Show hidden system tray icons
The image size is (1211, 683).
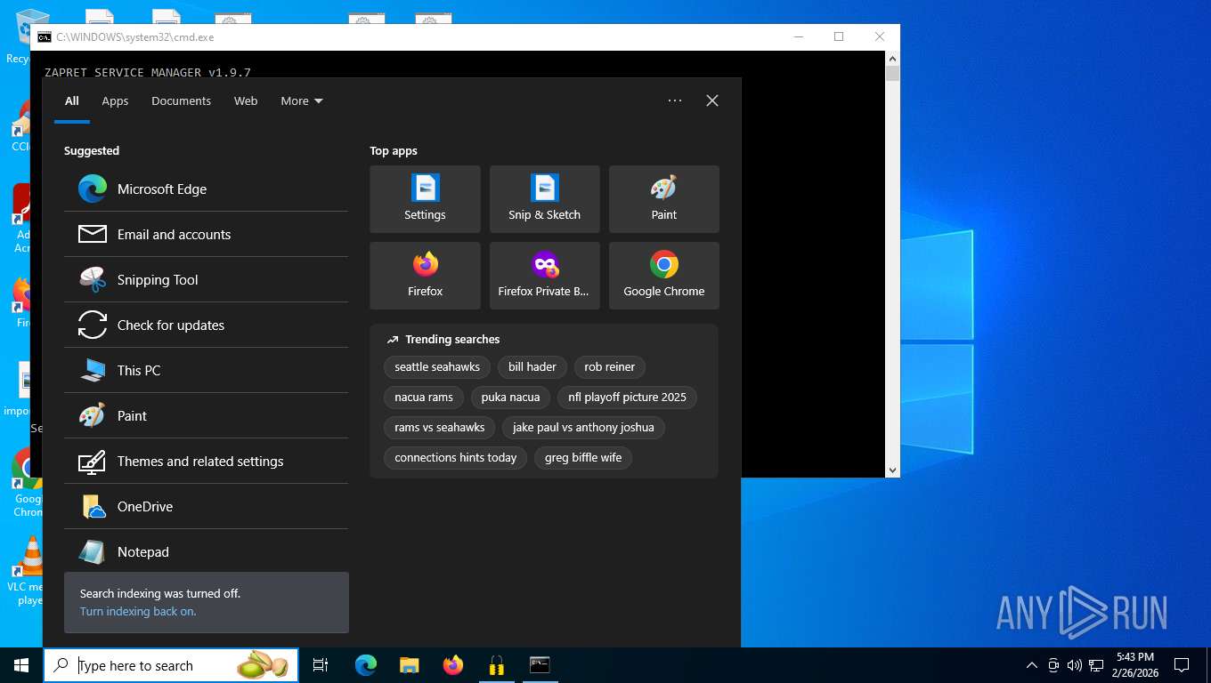(1032, 665)
